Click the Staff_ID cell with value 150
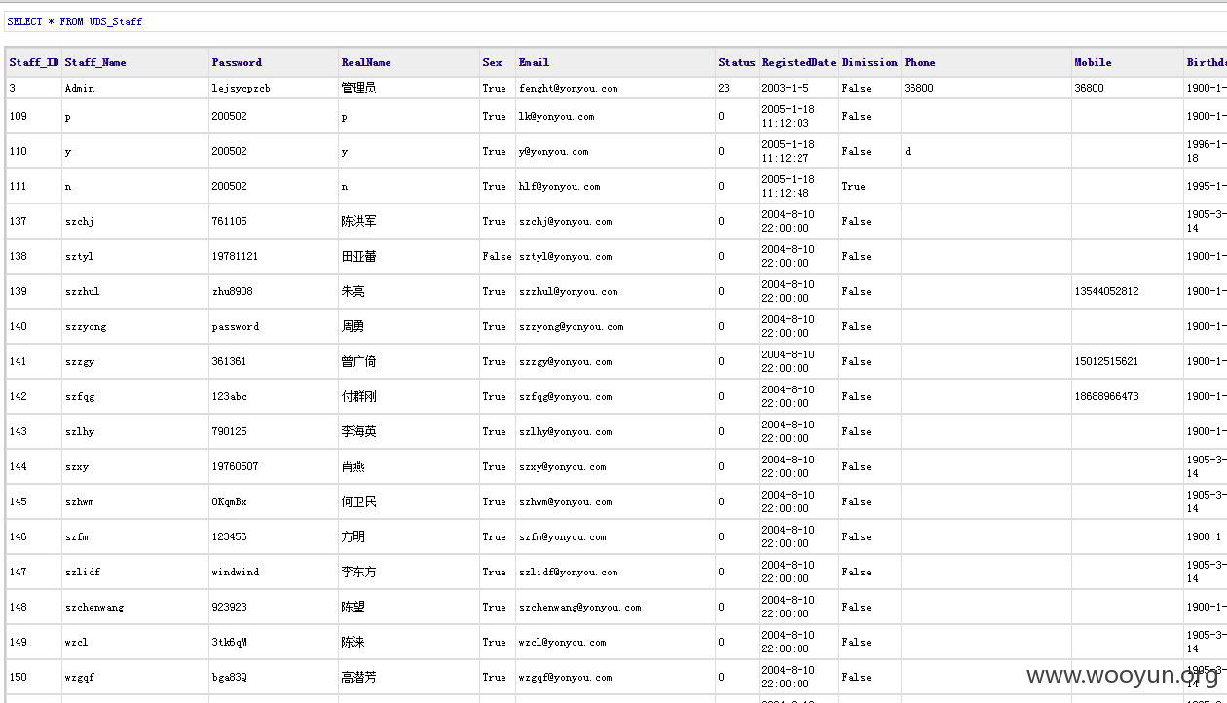This screenshot has width=1227, height=703. [x=34, y=677]
